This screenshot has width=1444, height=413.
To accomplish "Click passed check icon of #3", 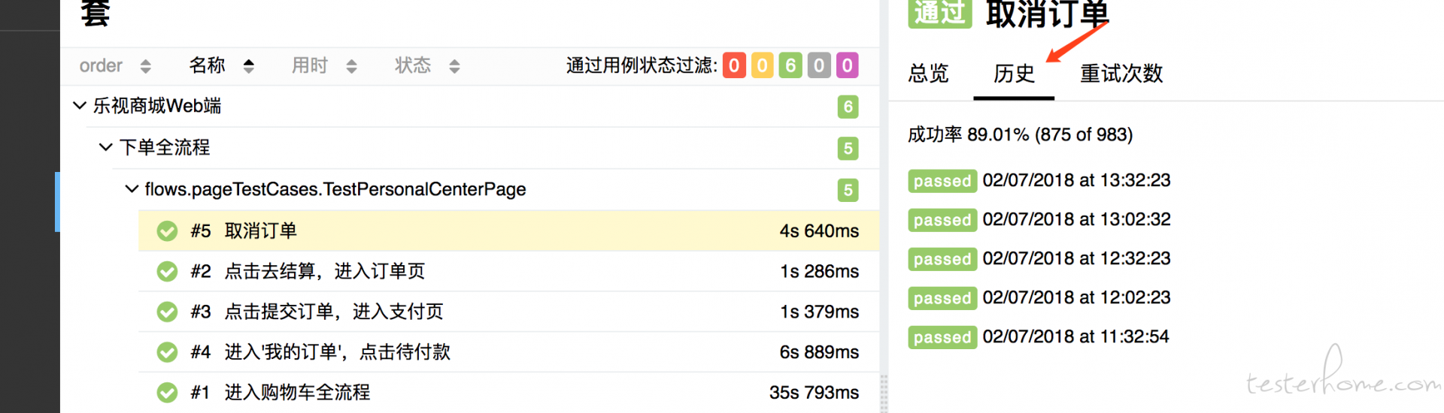I will 167,312.
